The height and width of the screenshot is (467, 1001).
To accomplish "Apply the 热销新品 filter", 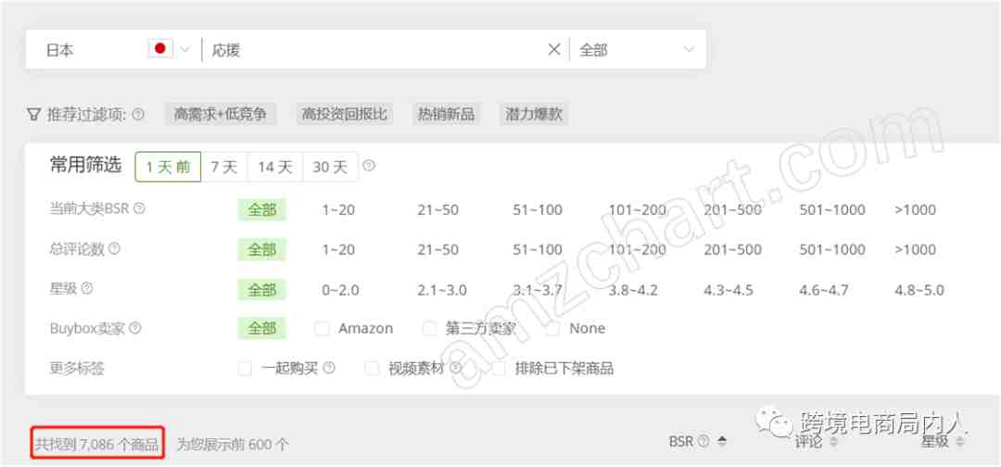I will pos(446,114).
